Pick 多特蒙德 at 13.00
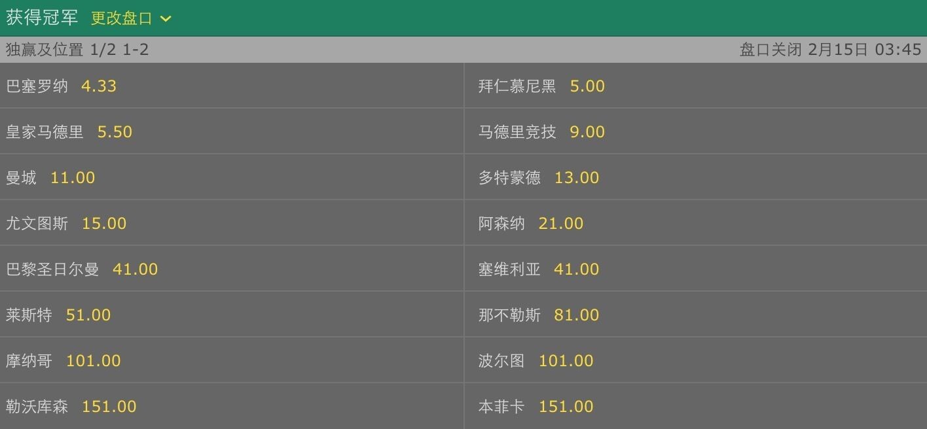 pos(695,177)
